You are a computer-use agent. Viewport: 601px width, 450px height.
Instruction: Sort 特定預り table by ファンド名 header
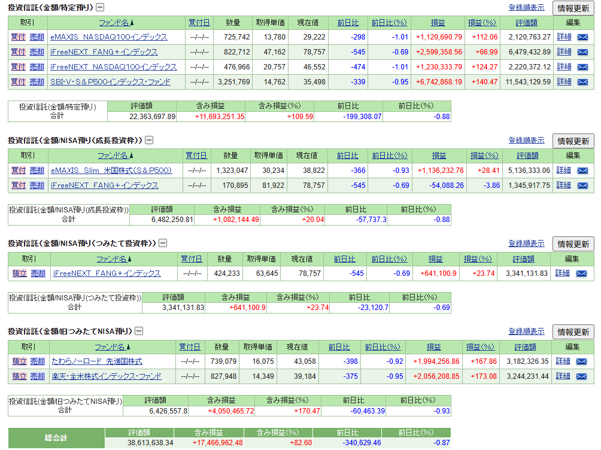115,23
